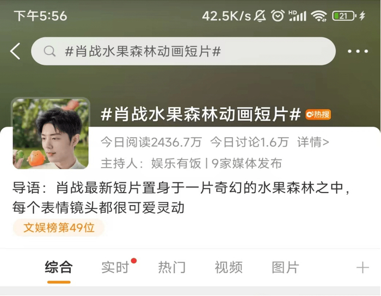
Task: Tap the plus icon beside tabs
Action: [362, 268]
